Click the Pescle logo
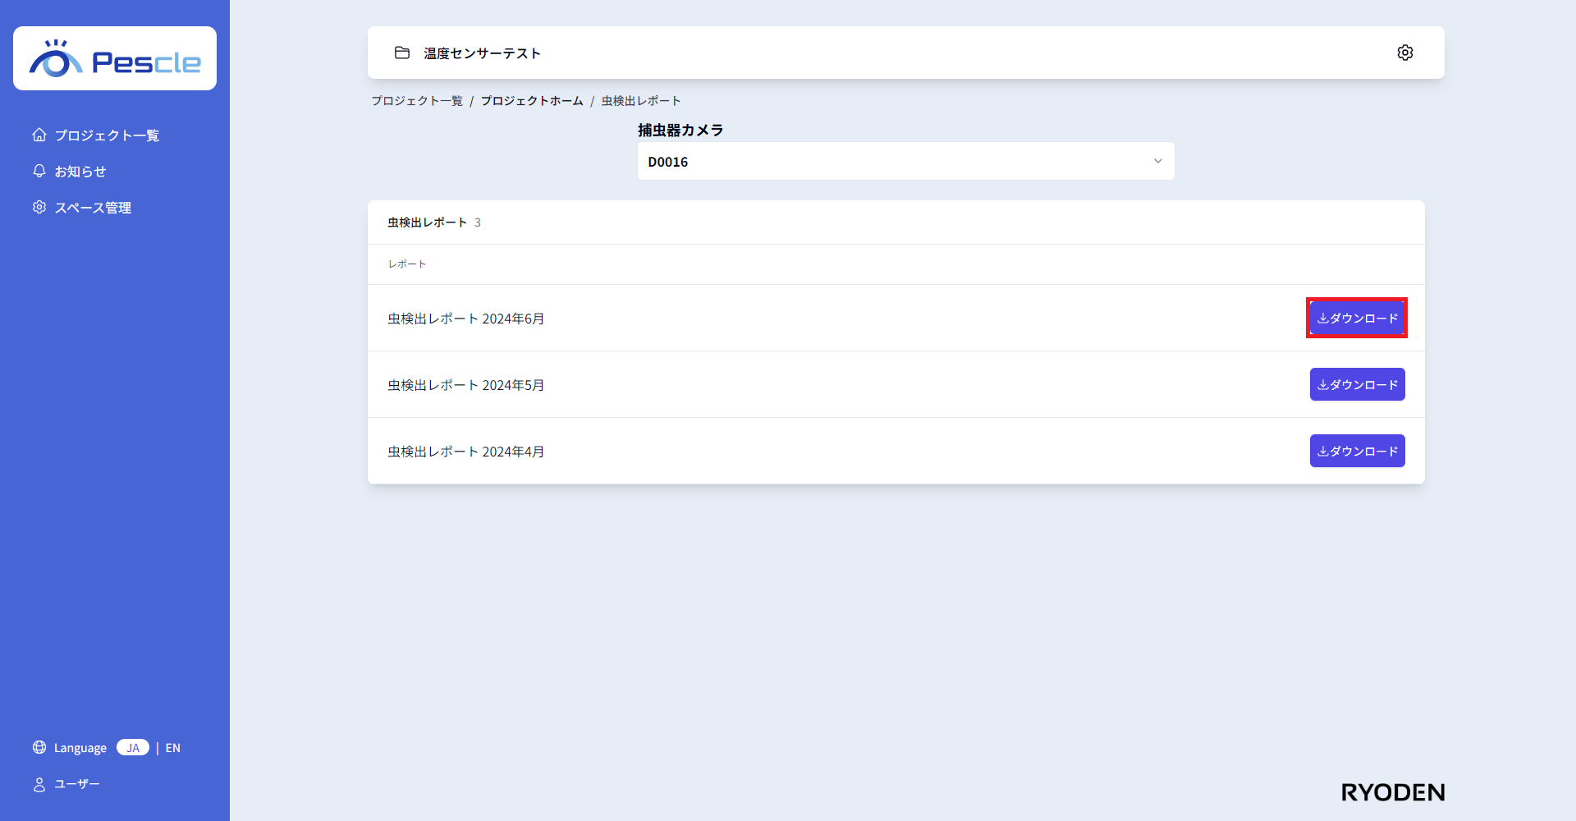Viewport: 1576px width, 821px height. pos(115,59)
